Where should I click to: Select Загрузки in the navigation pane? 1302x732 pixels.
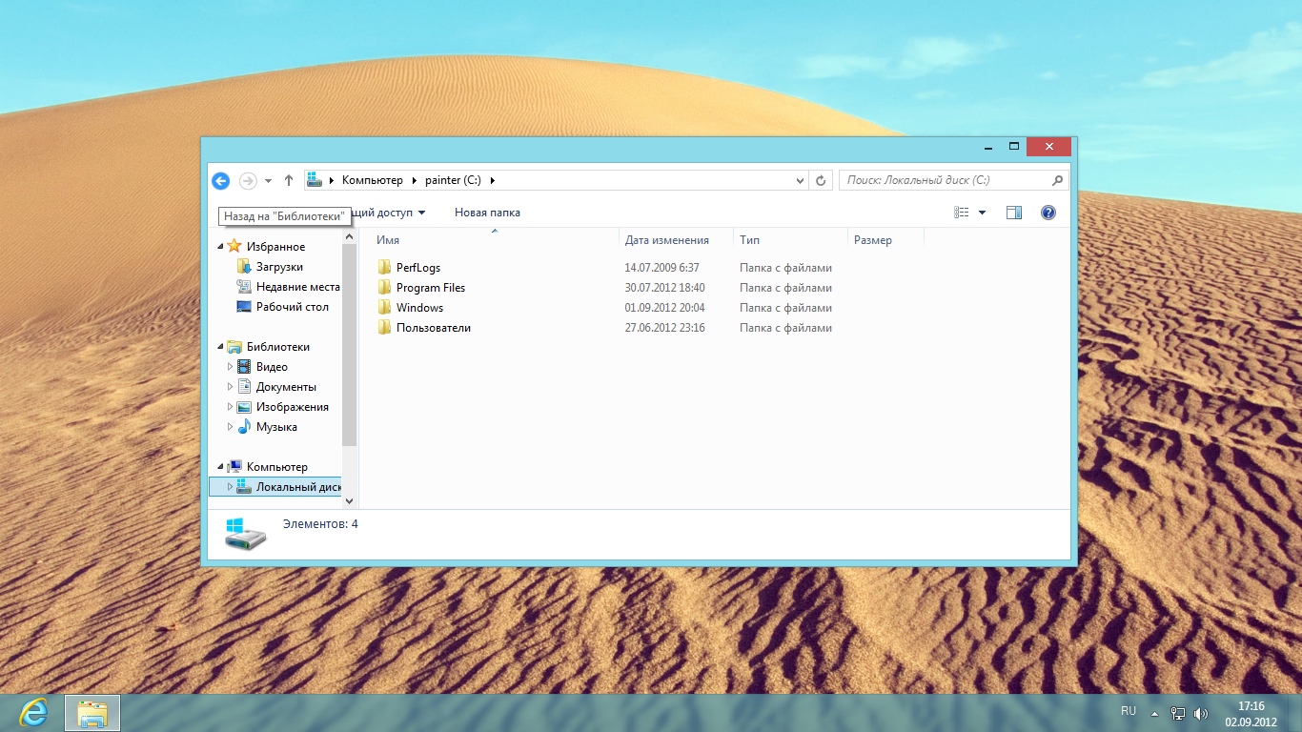pos(279,267)
